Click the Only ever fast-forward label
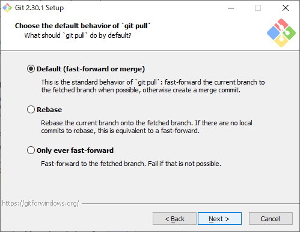The height and width of the screenshot is (232, 300). tap(75, 150)
